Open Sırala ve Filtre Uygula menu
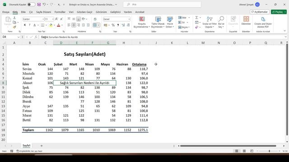Viewport: 289px width, 162px height. 210,22
